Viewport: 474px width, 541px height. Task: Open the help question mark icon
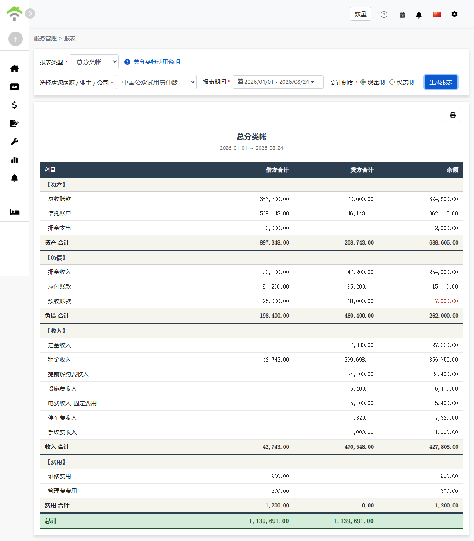coord(384,15)
